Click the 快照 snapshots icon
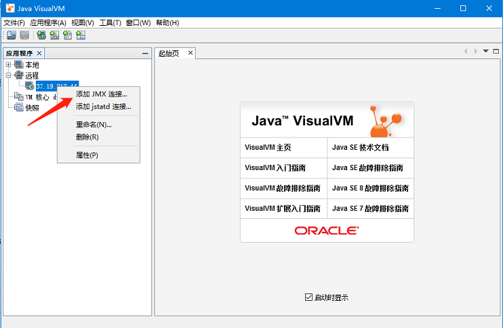The height and width of the screenshot is (328, 503). click(18, 107)
